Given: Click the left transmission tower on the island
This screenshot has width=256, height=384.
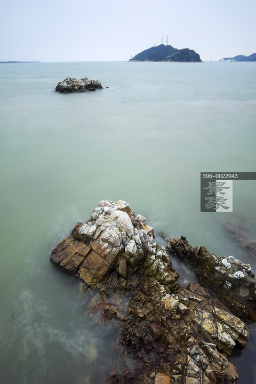Looking at the screenshot, I should click(x=163, y=41).
